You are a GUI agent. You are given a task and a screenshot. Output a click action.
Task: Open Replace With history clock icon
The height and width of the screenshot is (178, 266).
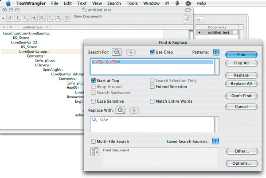pos(120,109)
